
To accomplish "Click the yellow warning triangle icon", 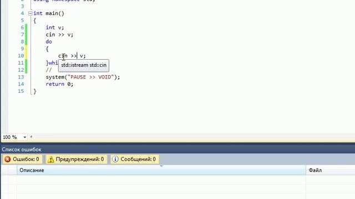I will click(x=50, y=159).
